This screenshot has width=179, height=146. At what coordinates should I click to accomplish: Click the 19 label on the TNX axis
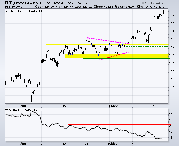coord(171,132)
